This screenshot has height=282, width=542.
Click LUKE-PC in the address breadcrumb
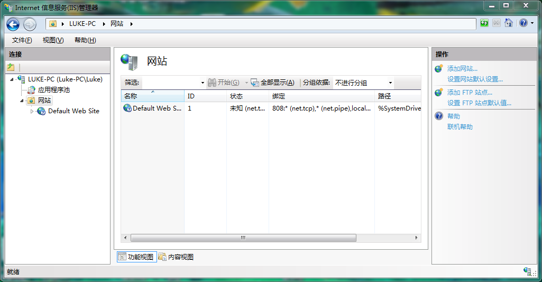[82, 23]
